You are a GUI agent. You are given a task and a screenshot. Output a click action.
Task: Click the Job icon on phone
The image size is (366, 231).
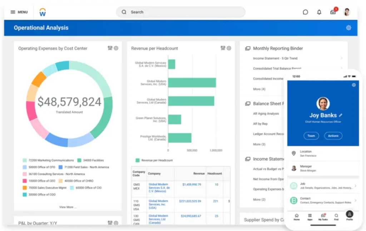(294, 186)
